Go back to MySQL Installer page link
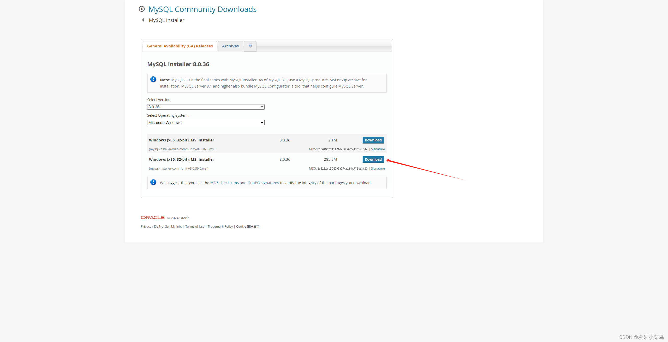Viewport: 668px width, 342px height. pos(166,20)
